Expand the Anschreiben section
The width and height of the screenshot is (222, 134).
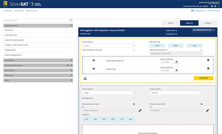click(x=38, y=60)
